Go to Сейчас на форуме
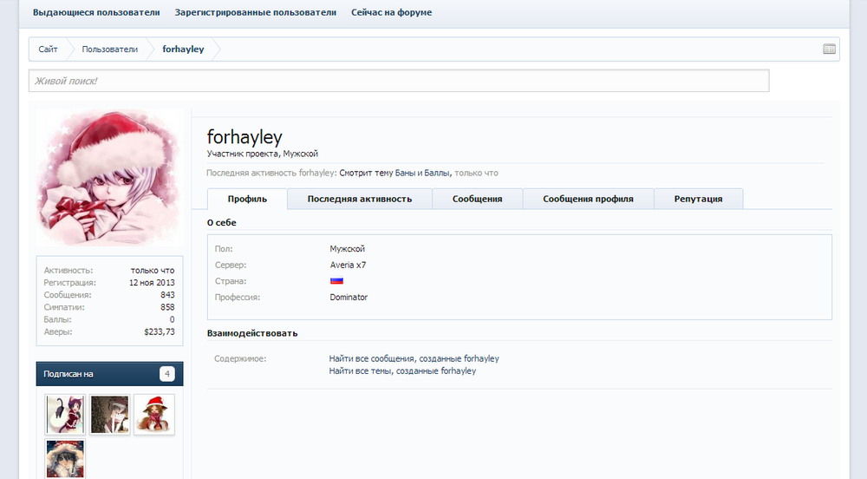Image resolution: width=867 pixels, height=479 pixels. 391,13
